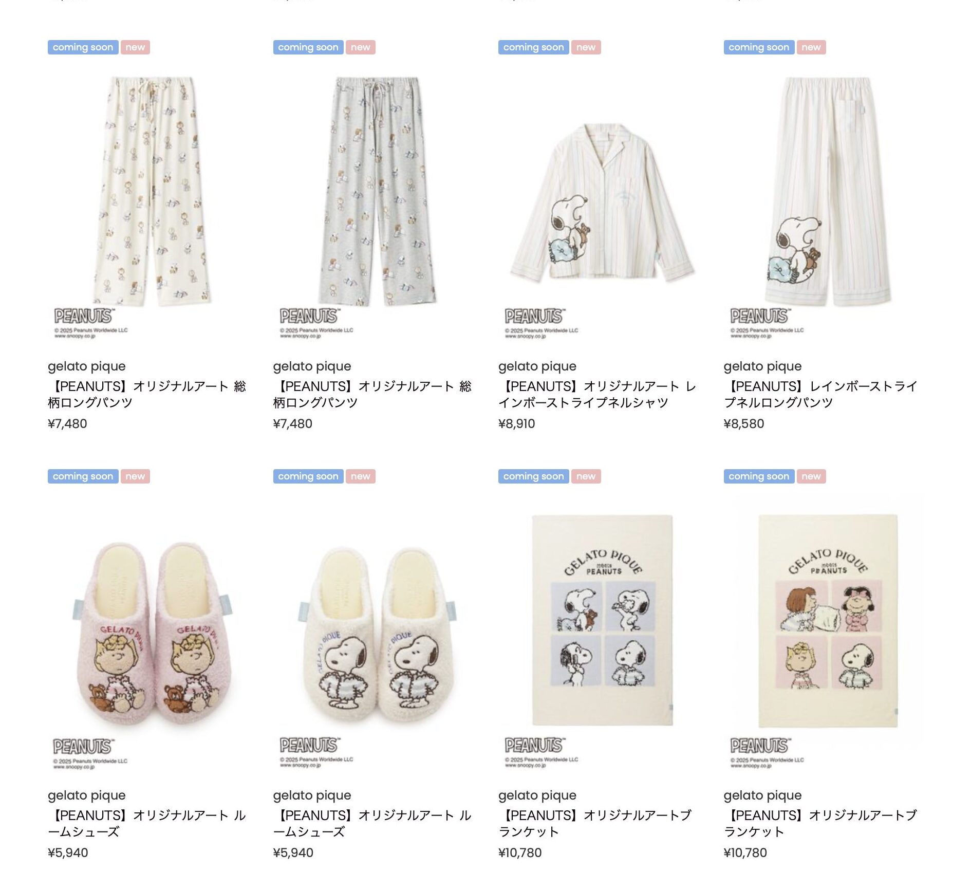This screenshot has width=971, height=890.
Task: View the rainbow stripe flannel shirt image
Action: pyautogui.click(x=602, y=206)
